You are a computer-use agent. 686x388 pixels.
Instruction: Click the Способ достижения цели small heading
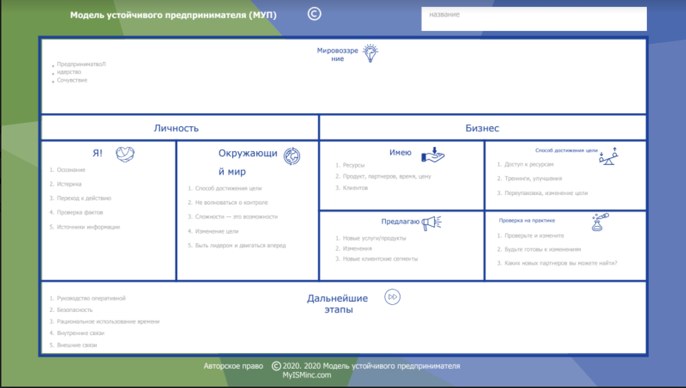coord(566,150)
